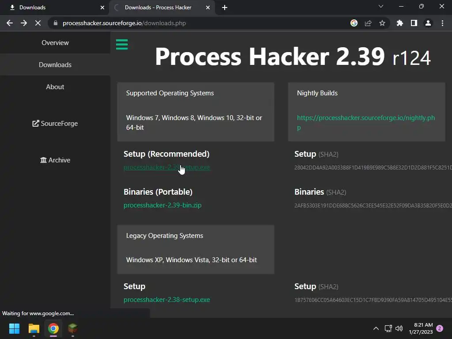Open File Explorer from the taskbar
Viewport: 452px width, 339px height.
34,328
